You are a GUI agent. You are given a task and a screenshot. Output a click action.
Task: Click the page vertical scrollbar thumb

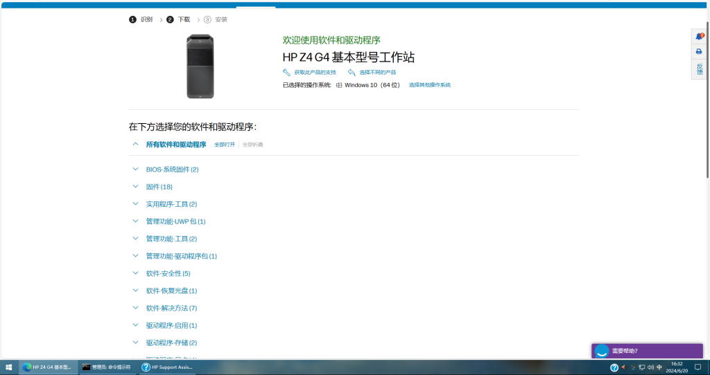pyautogui.click(x=708, y=100)
